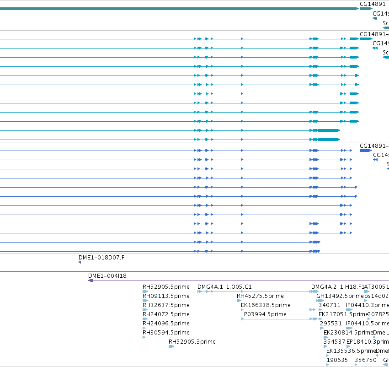Select the 207825 feature label
Image resolution: width=389 pixels, height=367 pixels.
(x=378, y=314)
